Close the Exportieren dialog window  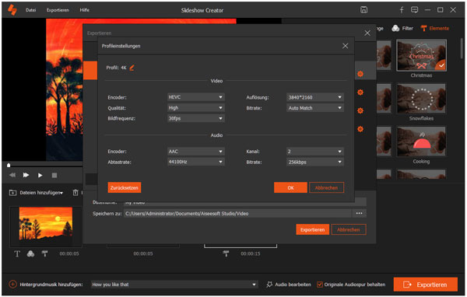coord(367,33)
